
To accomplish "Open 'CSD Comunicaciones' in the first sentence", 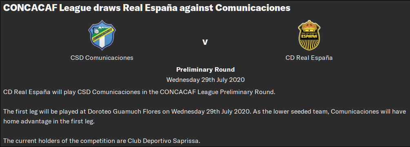I will point(109,92).
